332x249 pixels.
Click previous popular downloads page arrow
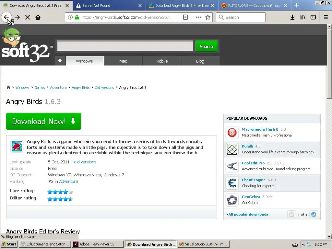[x=291, y=215]
